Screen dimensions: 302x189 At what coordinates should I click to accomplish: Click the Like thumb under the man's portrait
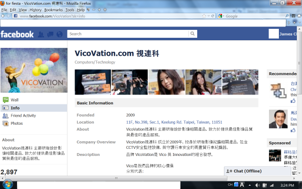point(293,130)
